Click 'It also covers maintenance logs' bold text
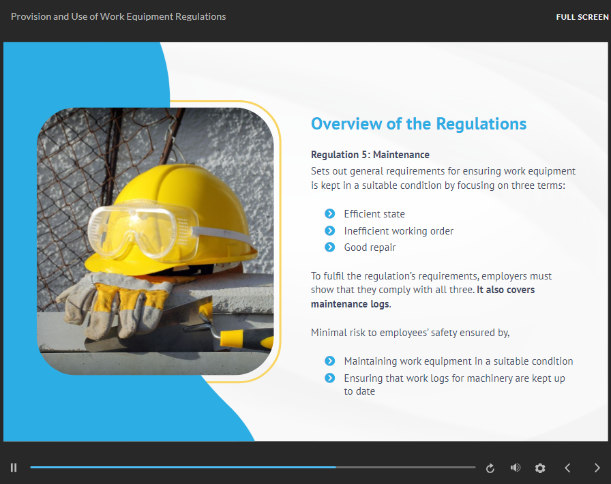 423,297
